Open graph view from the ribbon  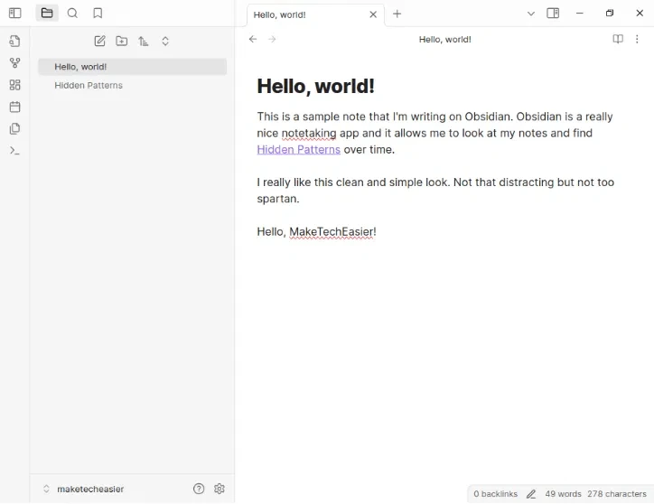pyautogui.click(x=14, y=63)
